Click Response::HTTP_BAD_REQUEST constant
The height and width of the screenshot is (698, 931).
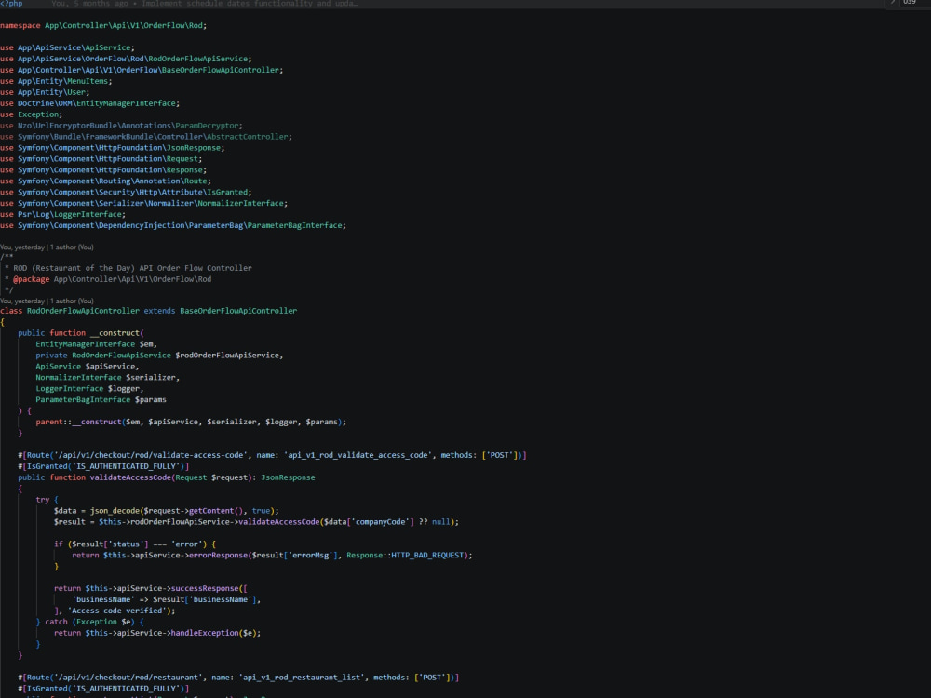coord(405,556)
